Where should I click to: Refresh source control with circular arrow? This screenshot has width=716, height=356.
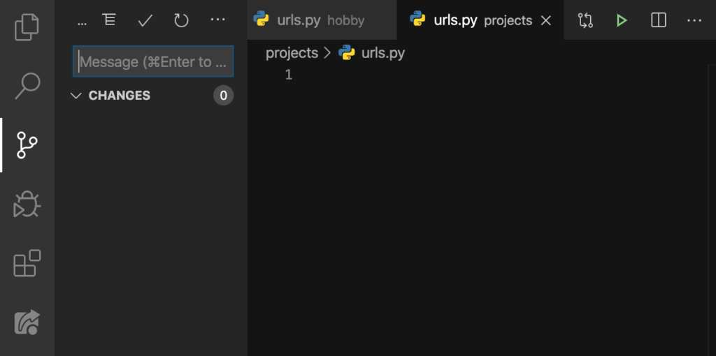click(x=181, y=20)
